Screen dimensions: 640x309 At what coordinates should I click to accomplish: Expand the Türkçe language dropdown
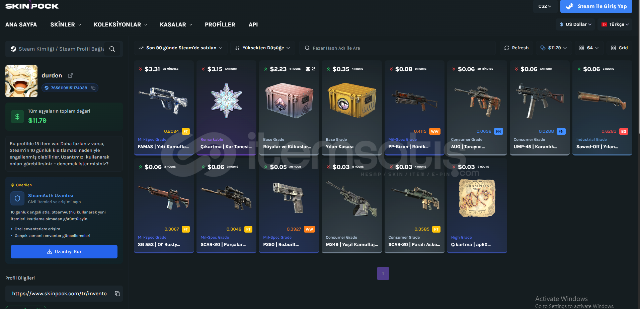(615, 24)
